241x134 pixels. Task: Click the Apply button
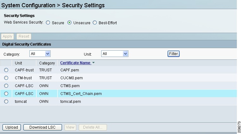[x=7, y=36]
